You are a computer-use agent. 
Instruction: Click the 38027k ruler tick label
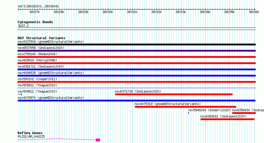tap(34, 12)
